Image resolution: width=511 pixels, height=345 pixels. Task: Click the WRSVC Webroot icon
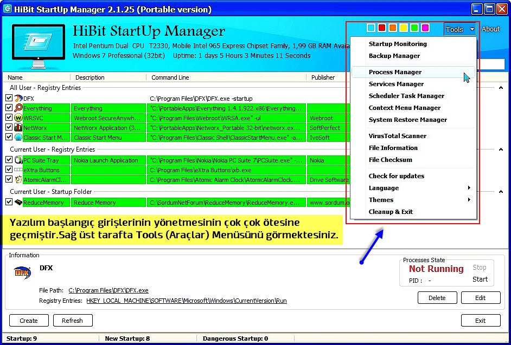coord(18,118)
